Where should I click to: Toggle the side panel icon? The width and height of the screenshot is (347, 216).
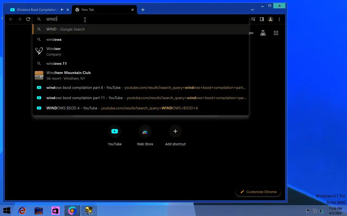point(262,19)
